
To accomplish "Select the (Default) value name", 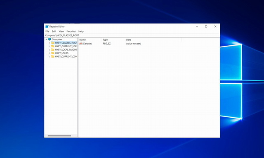I will 87,44.
